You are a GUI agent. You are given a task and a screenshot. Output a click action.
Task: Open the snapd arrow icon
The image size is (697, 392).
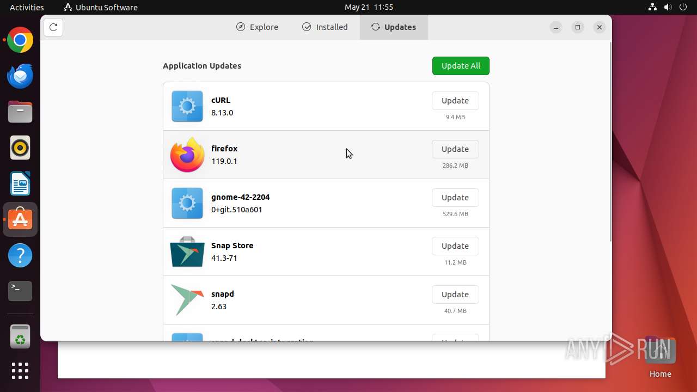[187, 300]
